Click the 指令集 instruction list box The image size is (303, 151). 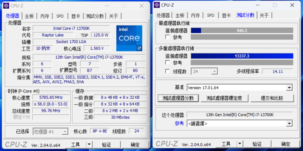tap(89, 80)
